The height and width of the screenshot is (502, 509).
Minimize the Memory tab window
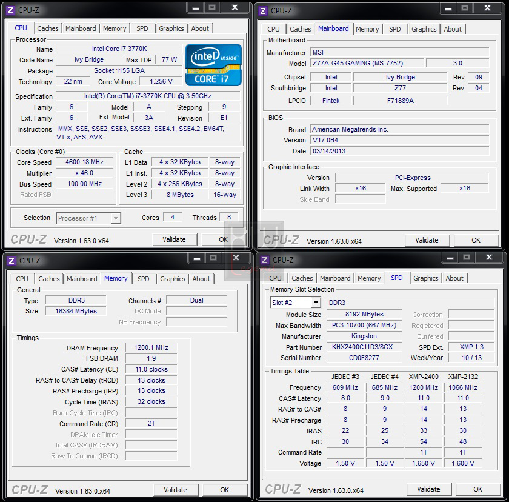[x=197, y=259]
